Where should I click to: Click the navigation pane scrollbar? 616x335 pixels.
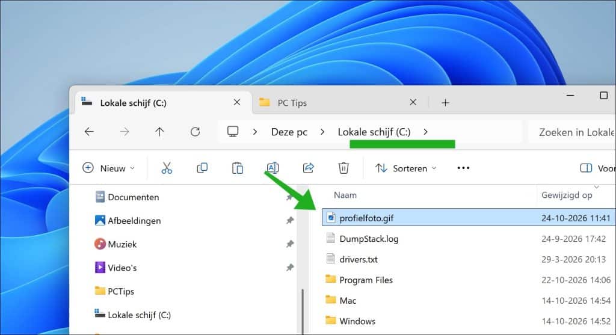303,312
